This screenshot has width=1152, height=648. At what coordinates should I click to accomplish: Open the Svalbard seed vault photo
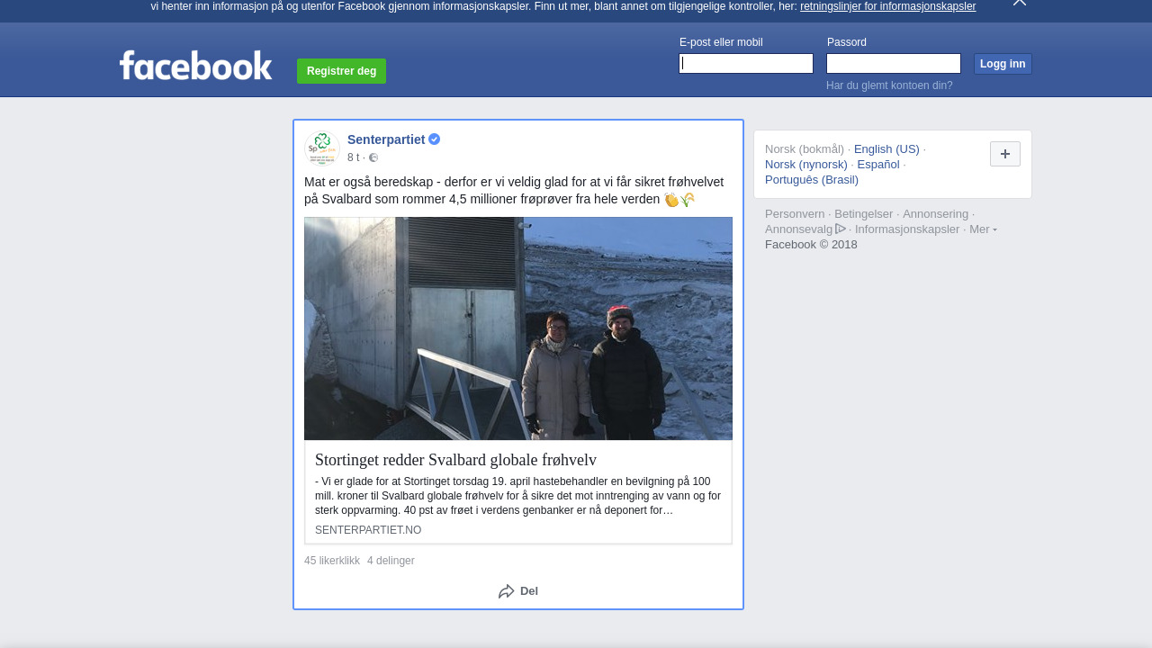tap(518, 328)
